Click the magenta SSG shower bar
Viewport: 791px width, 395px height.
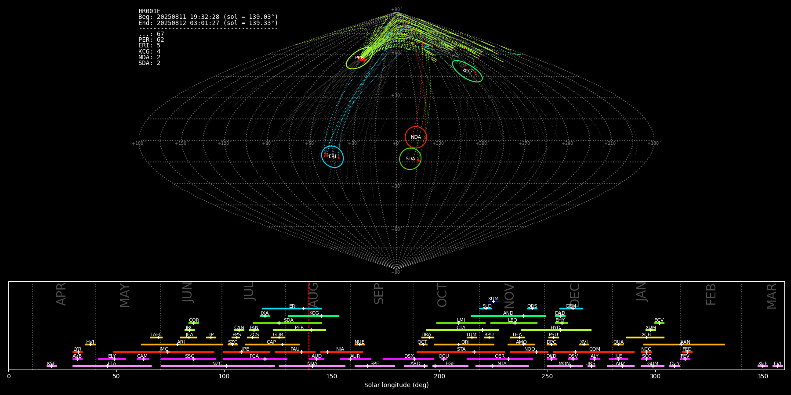[x=188, y=359]
